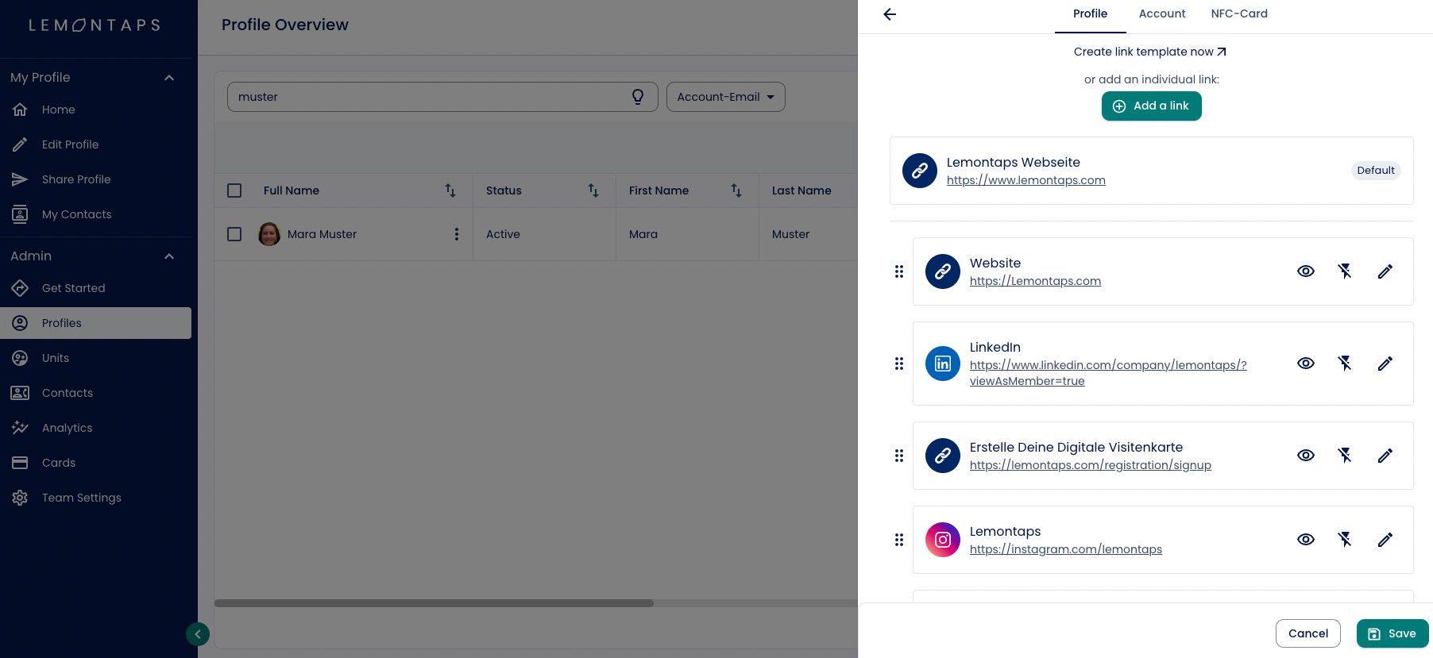The width and height of the screenshot is (1433, 658).
Task: Click the Active status cell
Action: (x=503, y=234)
